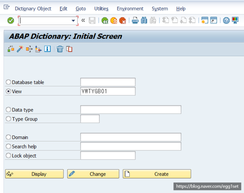Click the Print icon
Screen dimensions: 244x193
coord(135,21)
